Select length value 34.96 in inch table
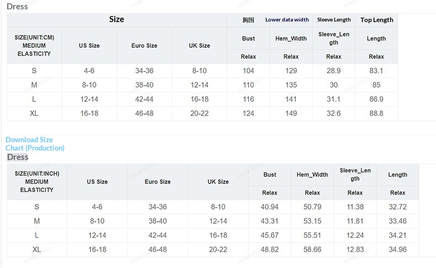 (397, 250)
